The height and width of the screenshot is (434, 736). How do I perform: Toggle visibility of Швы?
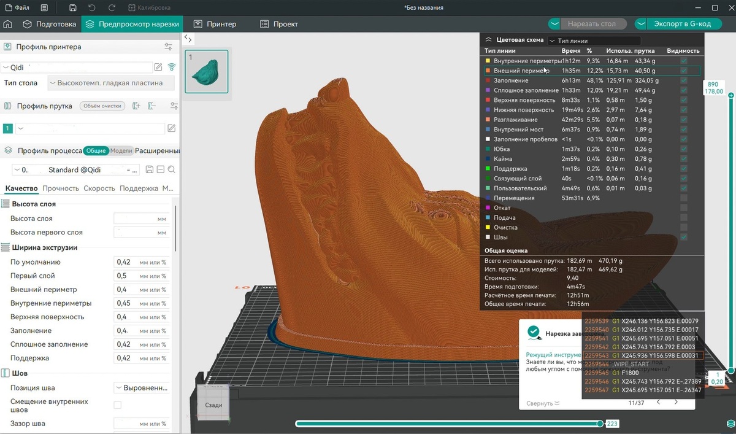click(x=683, y=237)
